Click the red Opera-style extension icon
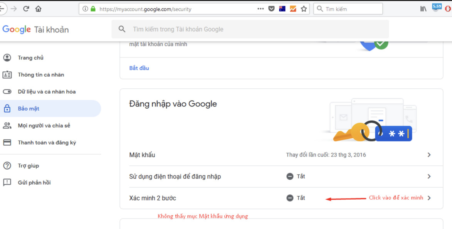The width and height of the screenshot is (452, 229). (449, 9)
